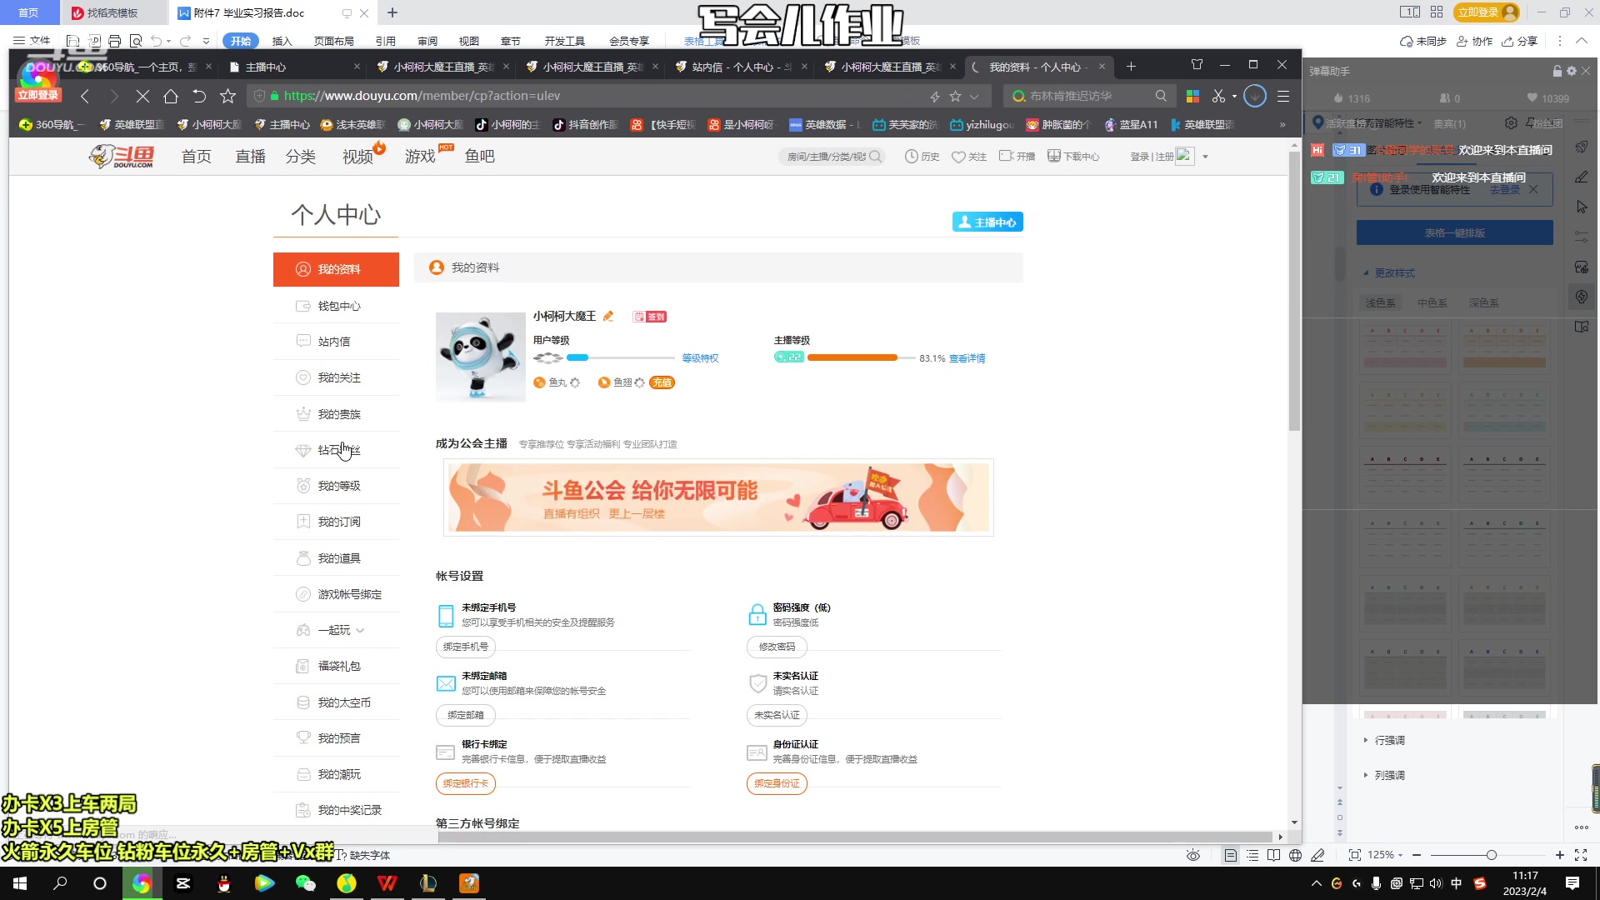Open WPS 文件 menu dropdown
The width and height of the screenshot is (1600, 900).
coord(32,41)
